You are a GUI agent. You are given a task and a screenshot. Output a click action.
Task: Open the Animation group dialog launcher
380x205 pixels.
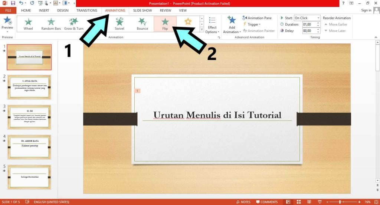click(219, 37)
